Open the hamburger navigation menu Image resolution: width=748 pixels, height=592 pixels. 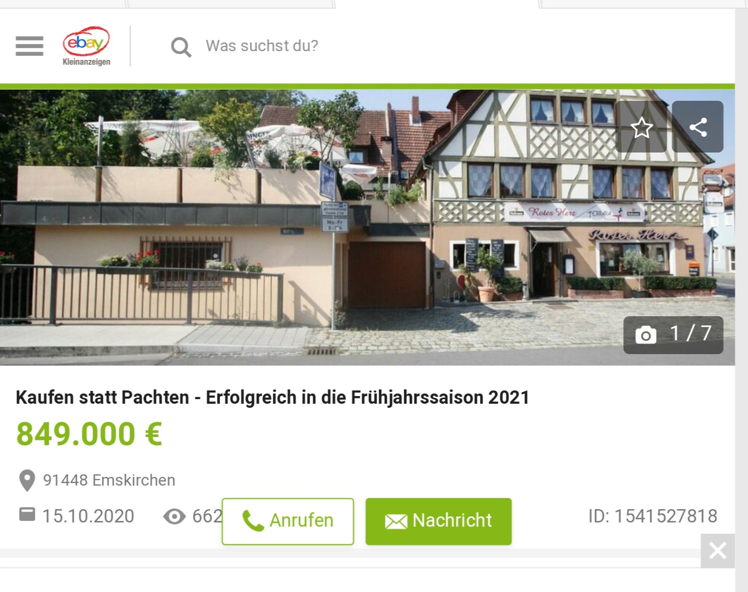pos(29,46)
